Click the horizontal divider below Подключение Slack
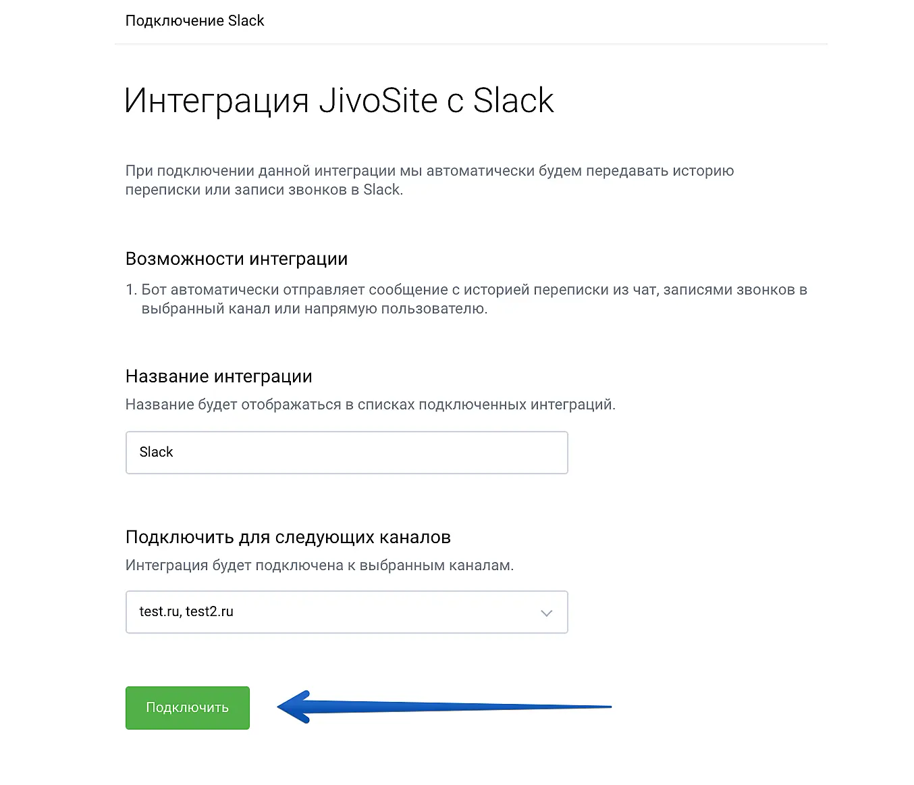This screenshot has width=914, height=785. (x=471, y=44)
